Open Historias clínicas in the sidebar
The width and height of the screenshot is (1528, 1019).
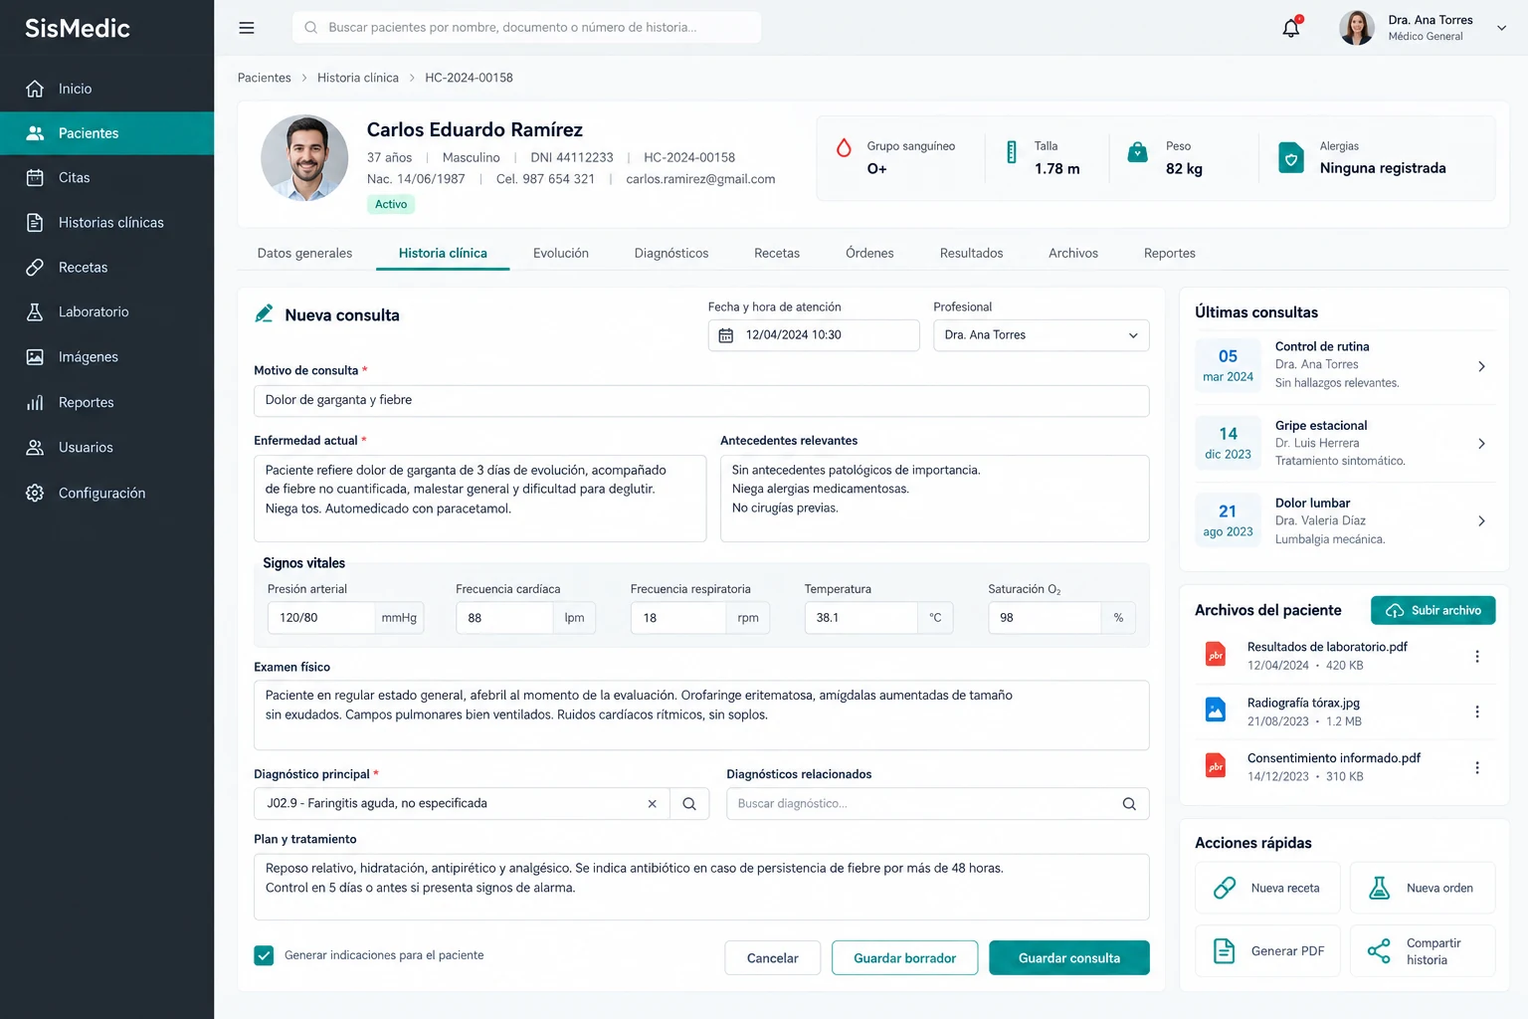point(106,222)
